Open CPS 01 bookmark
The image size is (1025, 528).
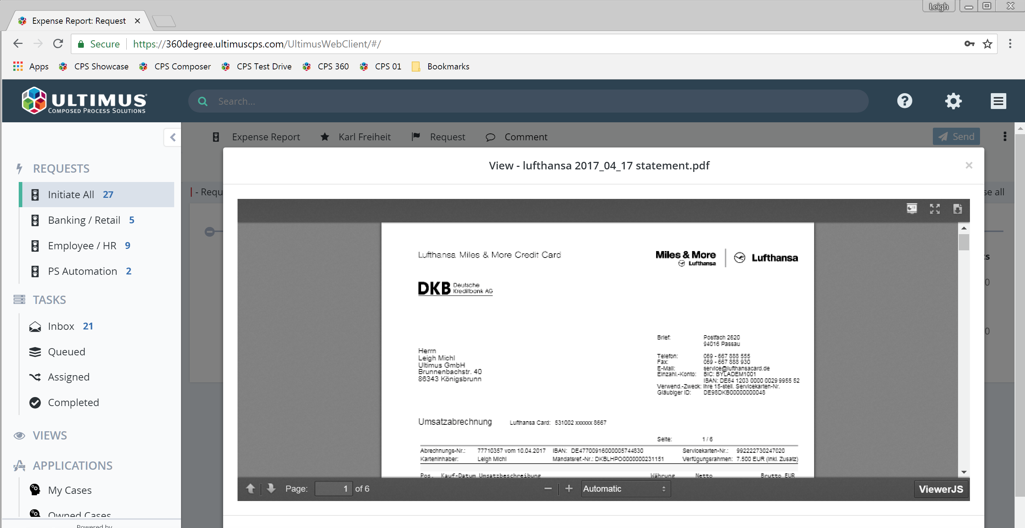(x=380, y=67)
